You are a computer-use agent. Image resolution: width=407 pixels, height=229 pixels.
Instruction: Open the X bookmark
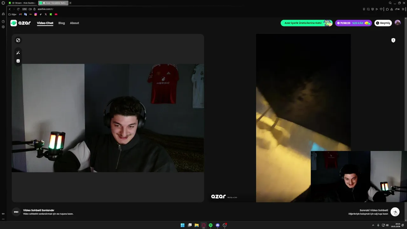point(46,14)
